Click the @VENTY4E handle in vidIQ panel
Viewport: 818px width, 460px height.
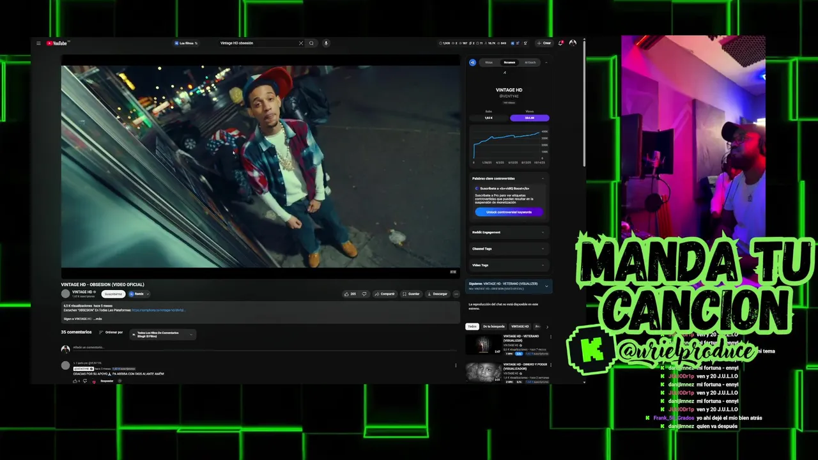(x=509, y=96)
